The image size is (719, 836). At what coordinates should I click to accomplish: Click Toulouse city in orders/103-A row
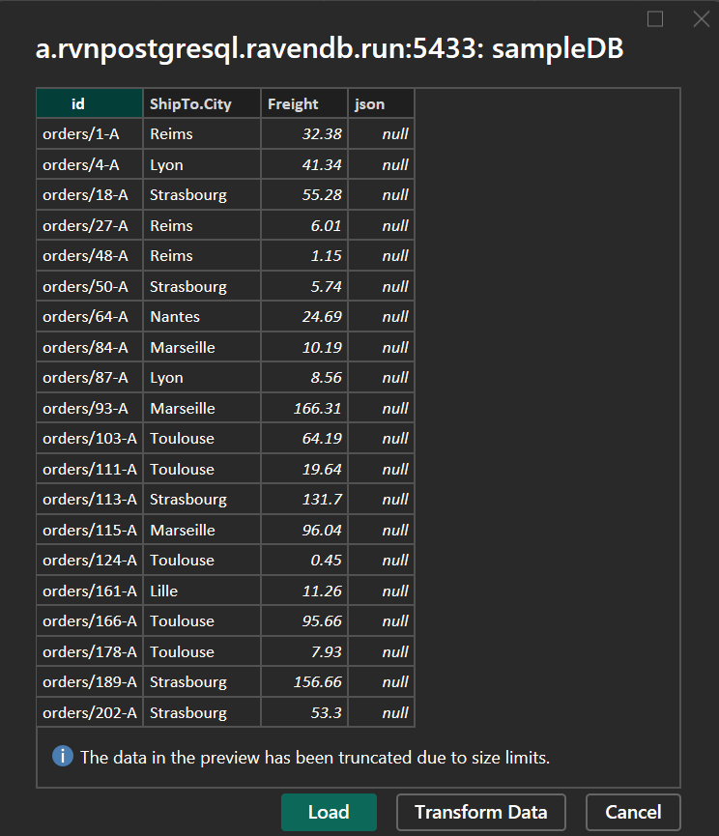click(x=202, y=438)
